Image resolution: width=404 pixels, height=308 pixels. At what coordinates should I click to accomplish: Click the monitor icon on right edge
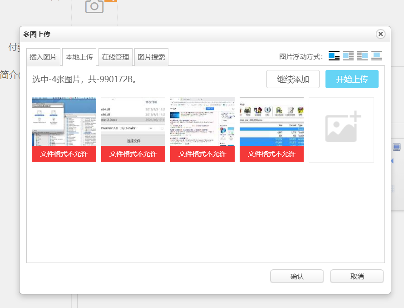click(397, 147)
